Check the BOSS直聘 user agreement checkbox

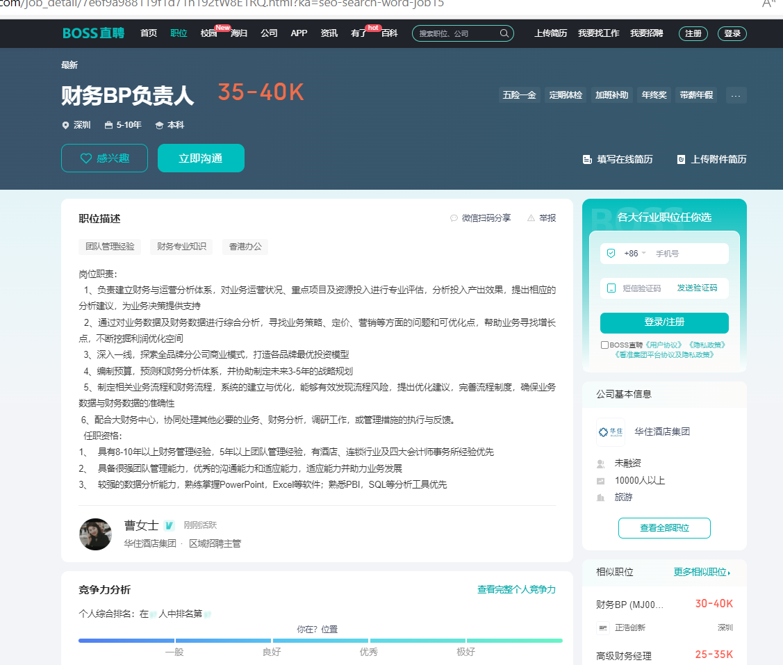604,345
